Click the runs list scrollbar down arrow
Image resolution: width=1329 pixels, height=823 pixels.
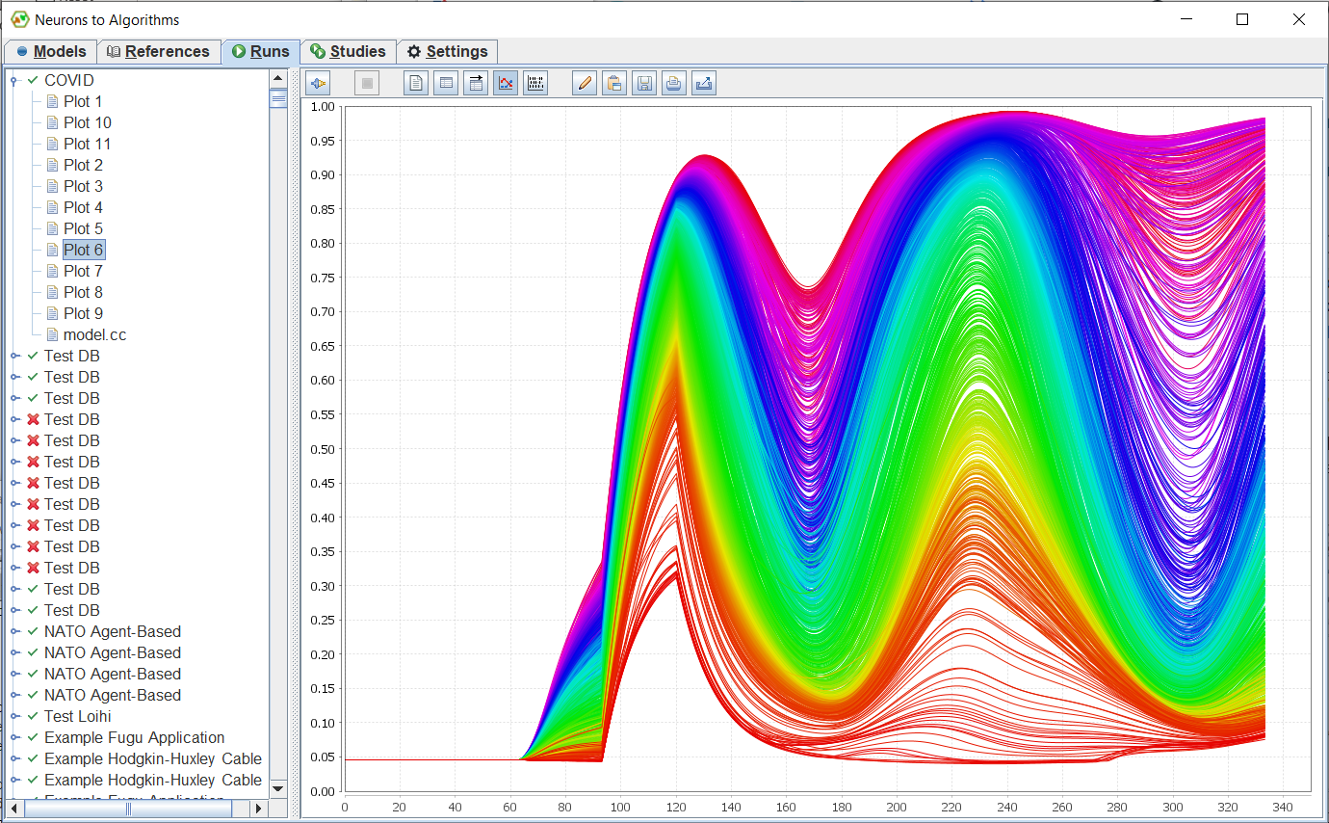(278, 787)
